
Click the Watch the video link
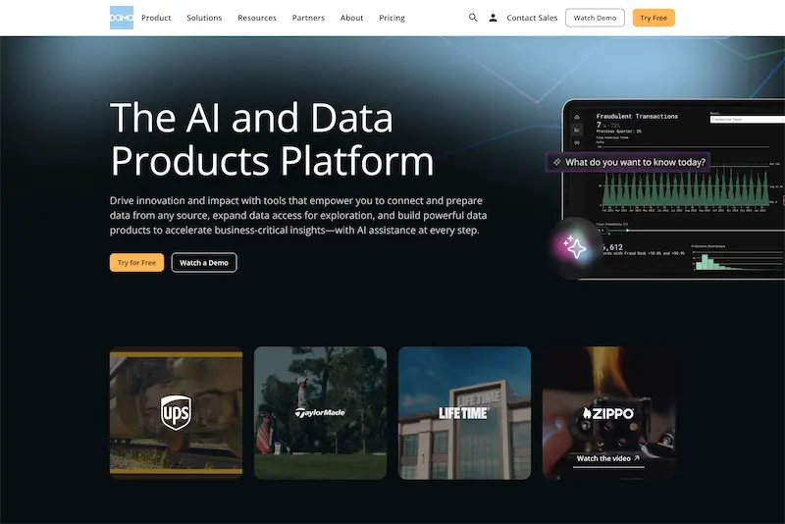tap(607, 458)
